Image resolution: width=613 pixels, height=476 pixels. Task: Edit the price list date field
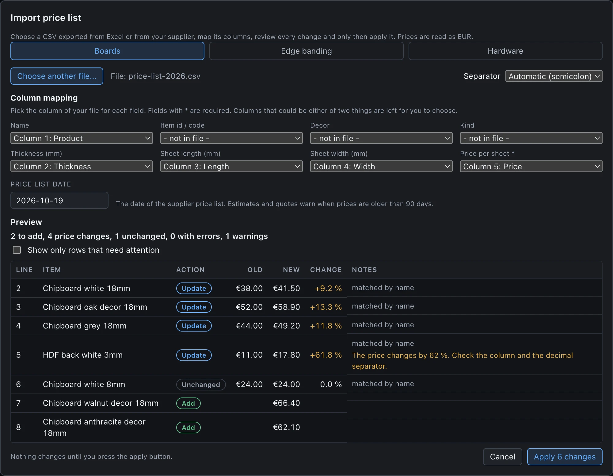(59, 200)
